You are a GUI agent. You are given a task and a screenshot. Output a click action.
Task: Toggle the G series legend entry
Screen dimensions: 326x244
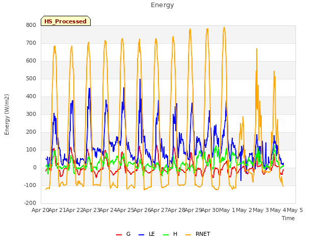tap(123, 234)
